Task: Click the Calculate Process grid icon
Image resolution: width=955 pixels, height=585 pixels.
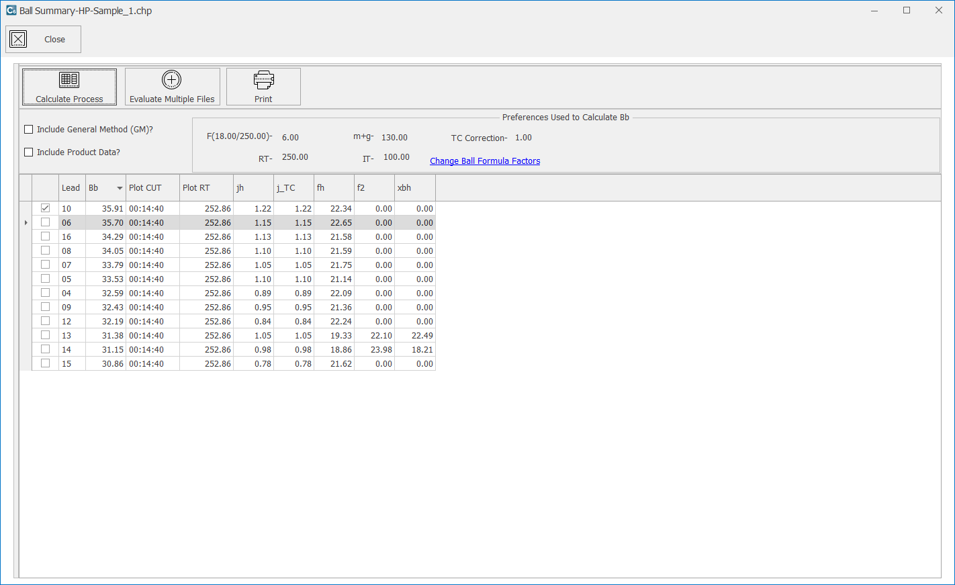Action: point(69,80)
